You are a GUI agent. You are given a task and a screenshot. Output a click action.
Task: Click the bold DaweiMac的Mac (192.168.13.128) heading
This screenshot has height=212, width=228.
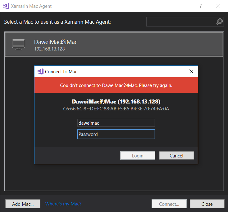tap(116, 102)
